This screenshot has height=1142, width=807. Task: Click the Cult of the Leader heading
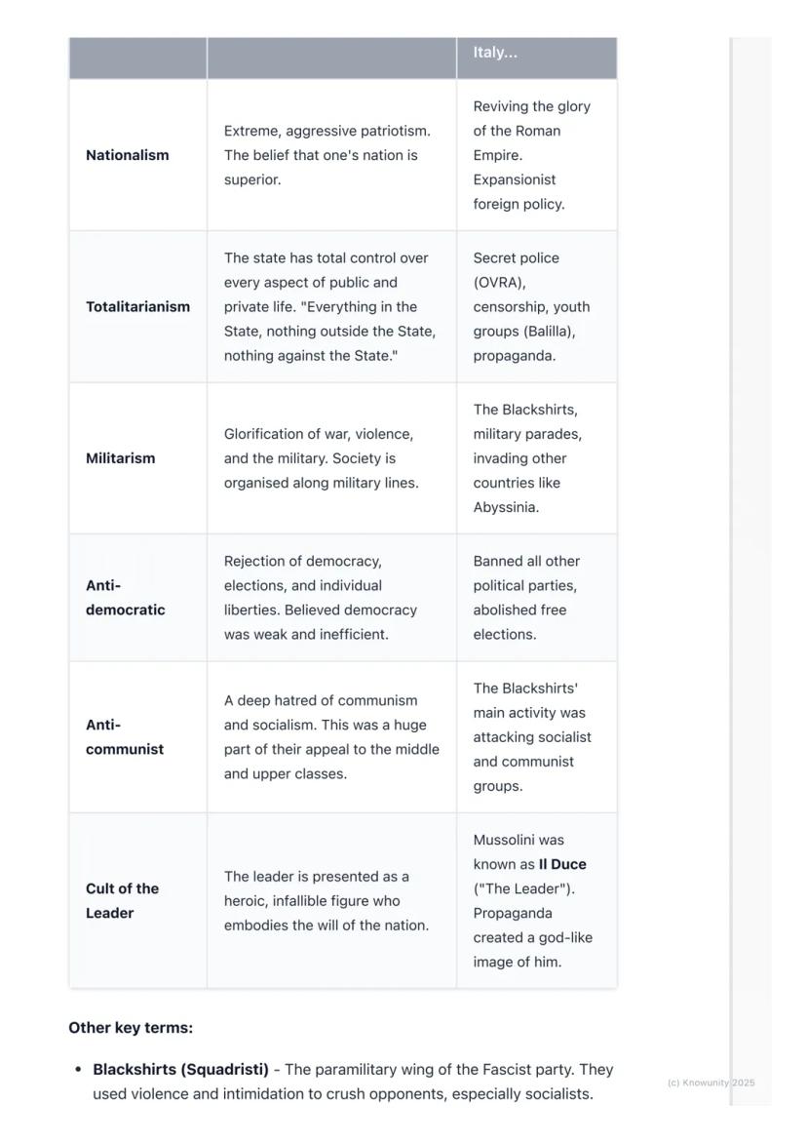pos(122,901)
